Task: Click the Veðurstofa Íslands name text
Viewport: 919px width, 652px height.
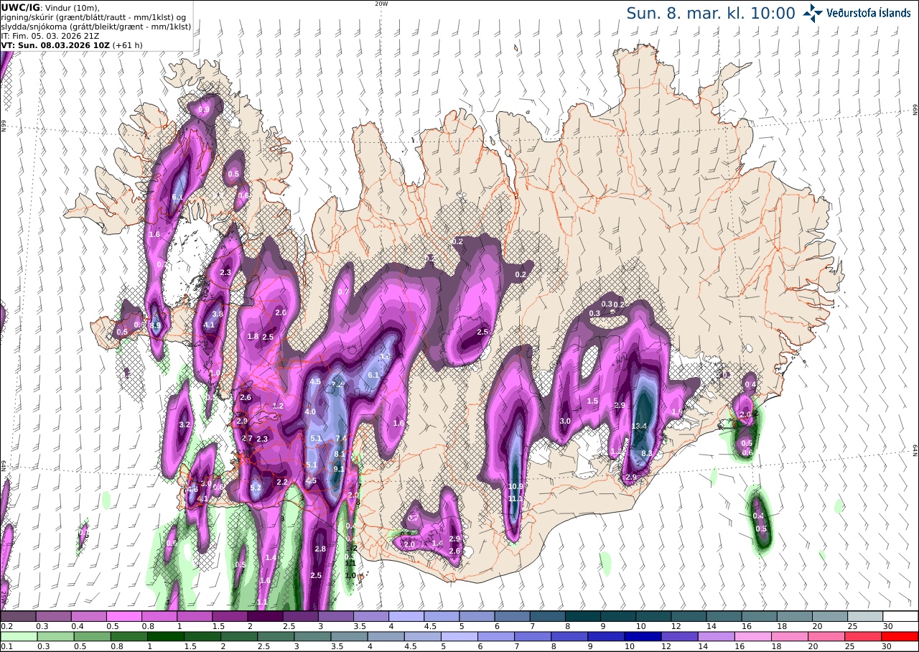Action: point(868,13)
